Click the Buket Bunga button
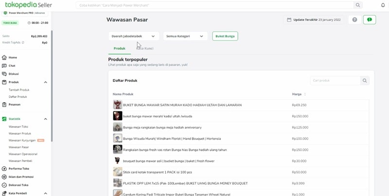Viewport: 389px width, 196px height. pos(225,36)
